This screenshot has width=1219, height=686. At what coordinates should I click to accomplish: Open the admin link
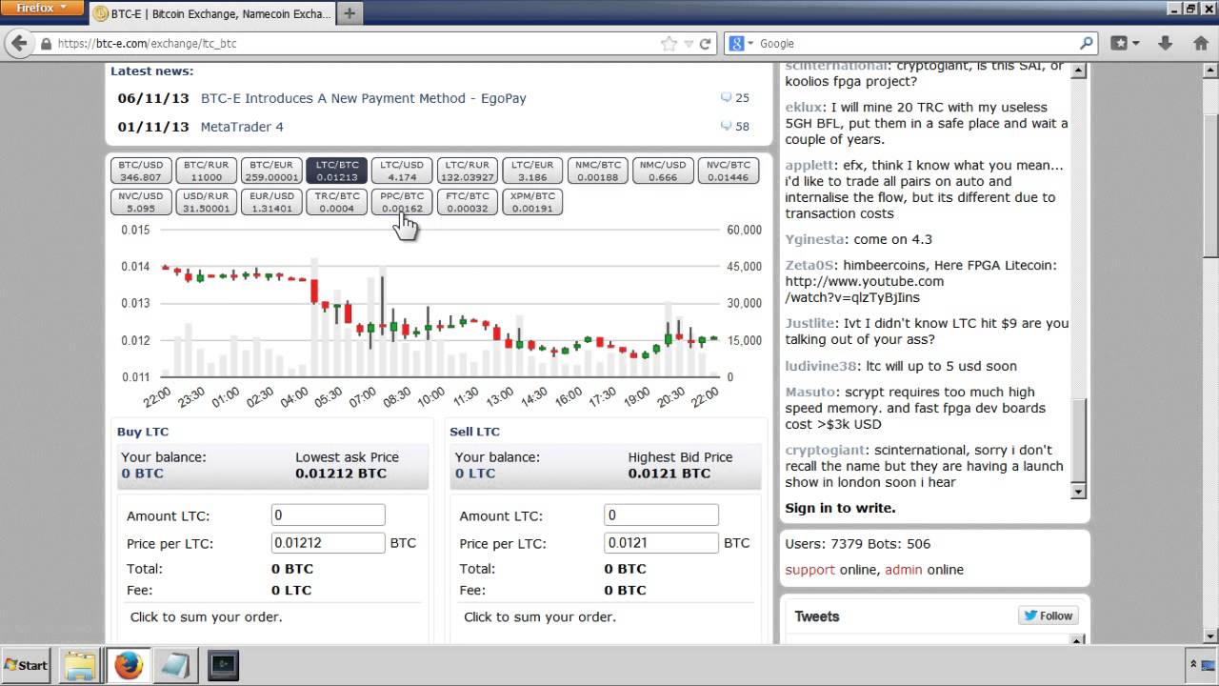click(x=904, y=570)
